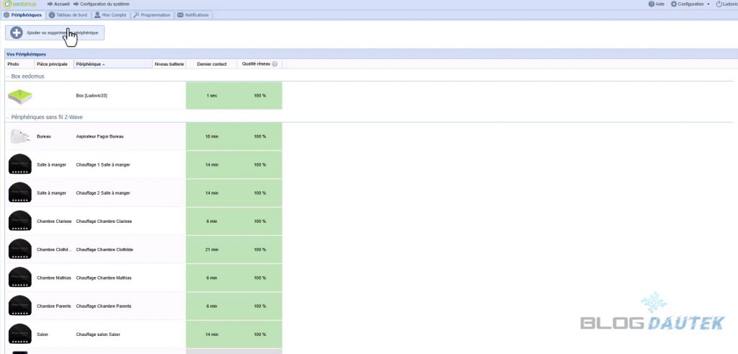Open the Mon Compte tab
738x354 pixels.
[110, 14]
